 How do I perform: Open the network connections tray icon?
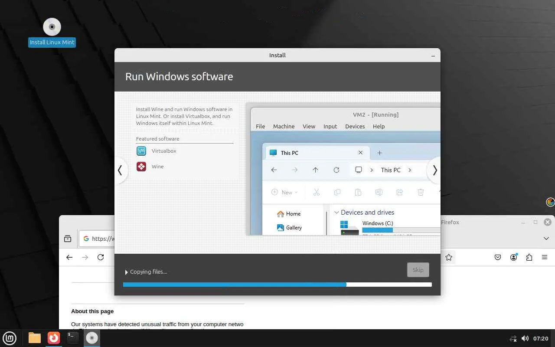(513, 338)
